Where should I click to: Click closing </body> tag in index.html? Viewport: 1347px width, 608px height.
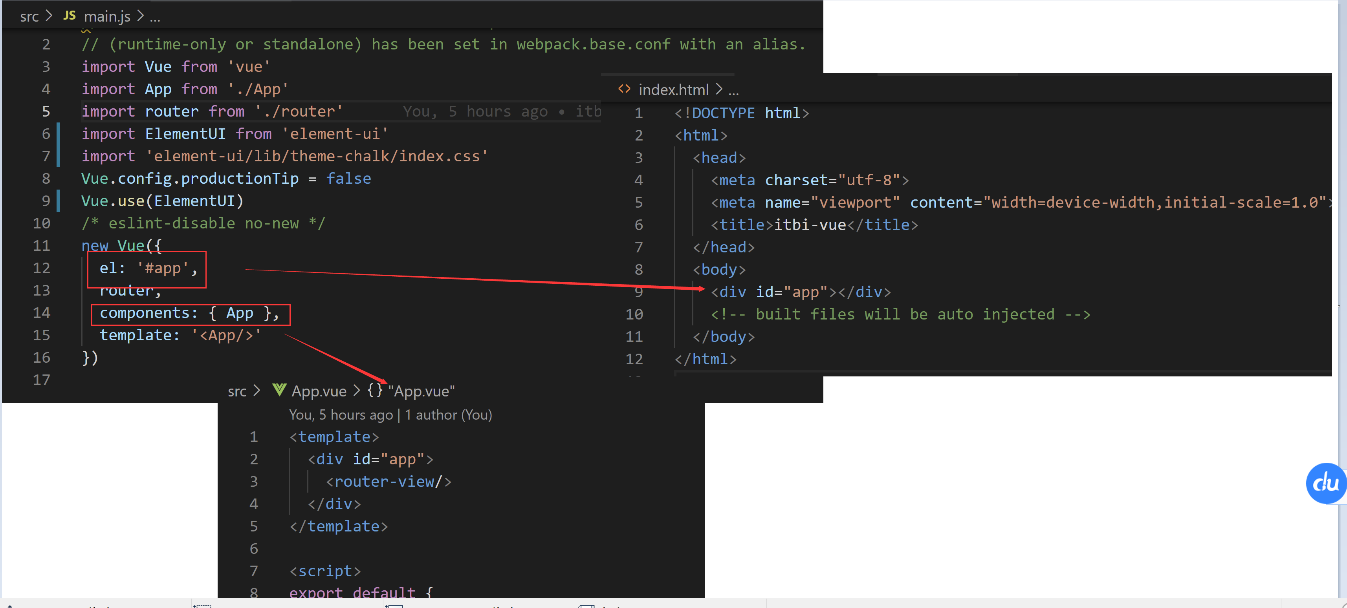pyautogui.click(x=724, y=337)
